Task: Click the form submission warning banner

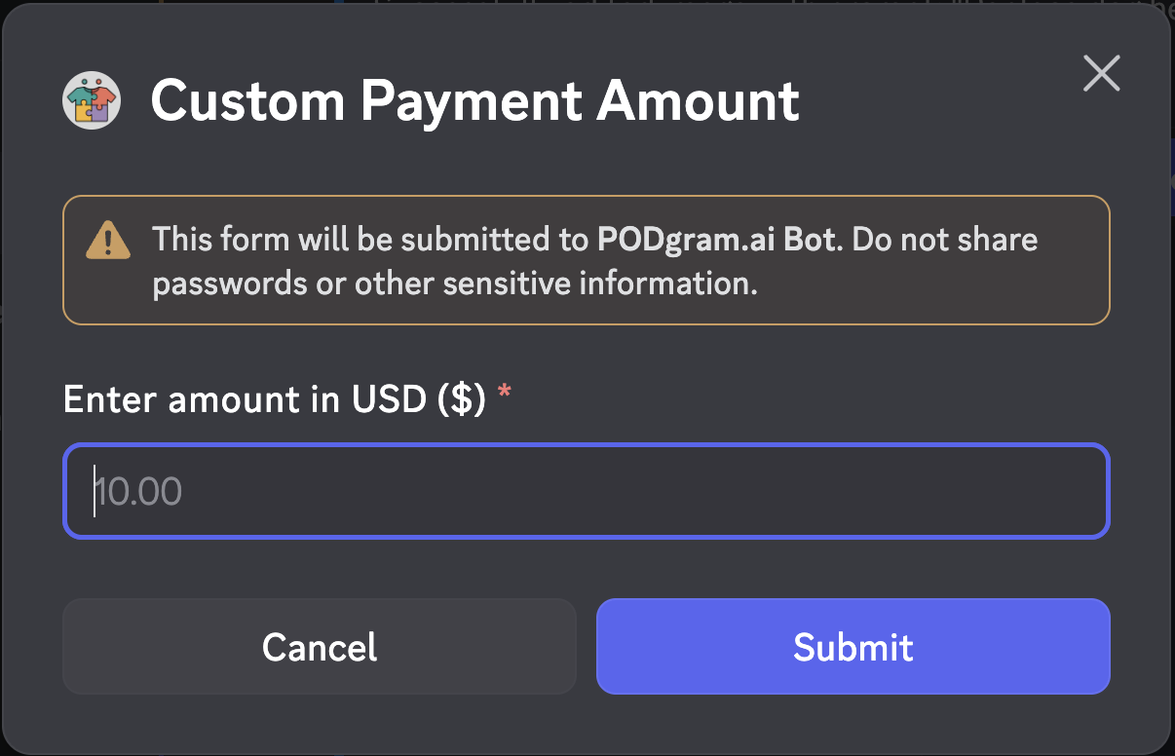Action: point(586,260)
